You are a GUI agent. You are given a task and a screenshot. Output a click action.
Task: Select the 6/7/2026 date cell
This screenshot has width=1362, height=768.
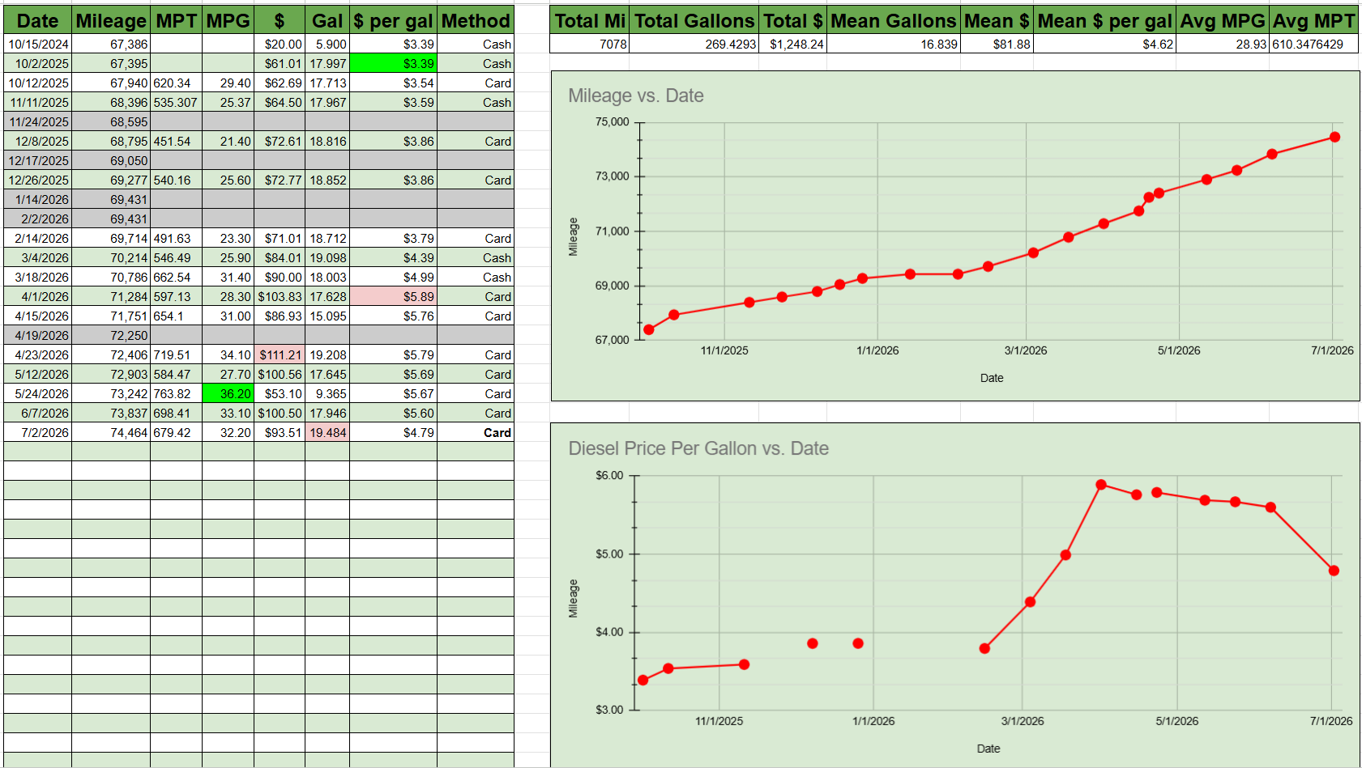(37, 413)
